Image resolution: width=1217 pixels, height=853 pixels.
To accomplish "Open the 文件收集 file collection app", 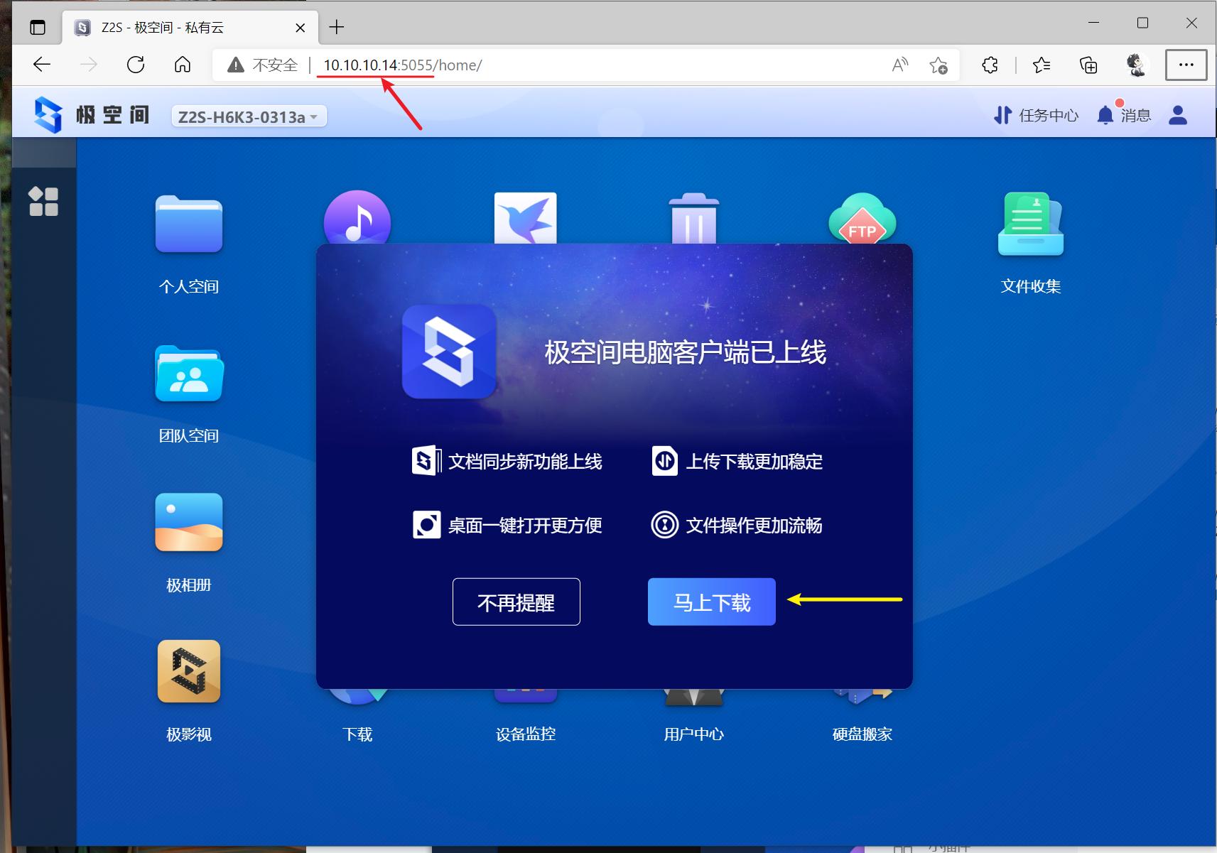I will [1029, 224].
